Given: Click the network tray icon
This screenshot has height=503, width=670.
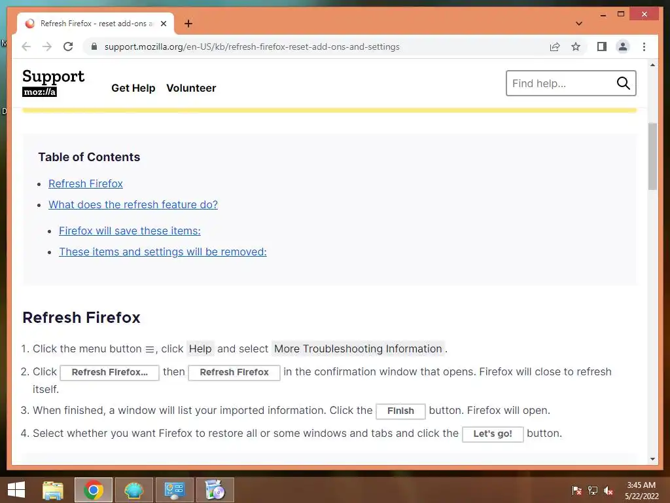Looking at the screenshot, I should [593, 491].
